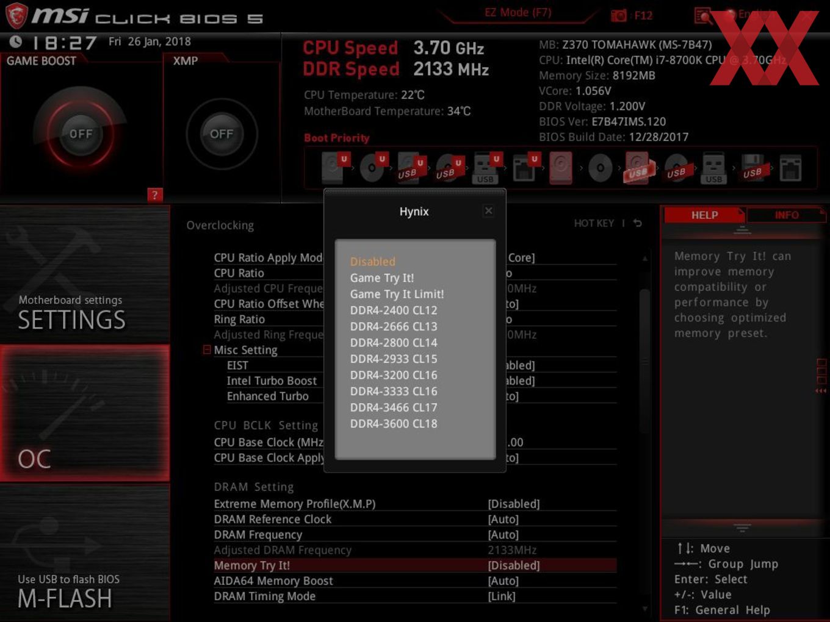Select the Enhanced Turbo row
The image size is (830, 622).
pos(421,396)
